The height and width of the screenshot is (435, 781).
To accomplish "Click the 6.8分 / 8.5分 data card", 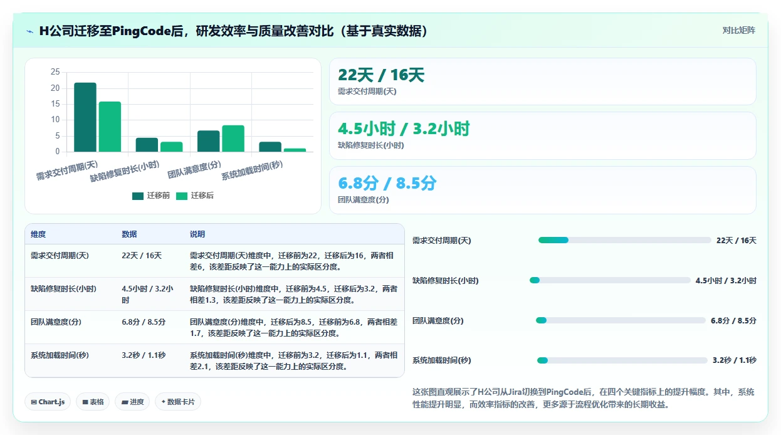I will [543, 190].
